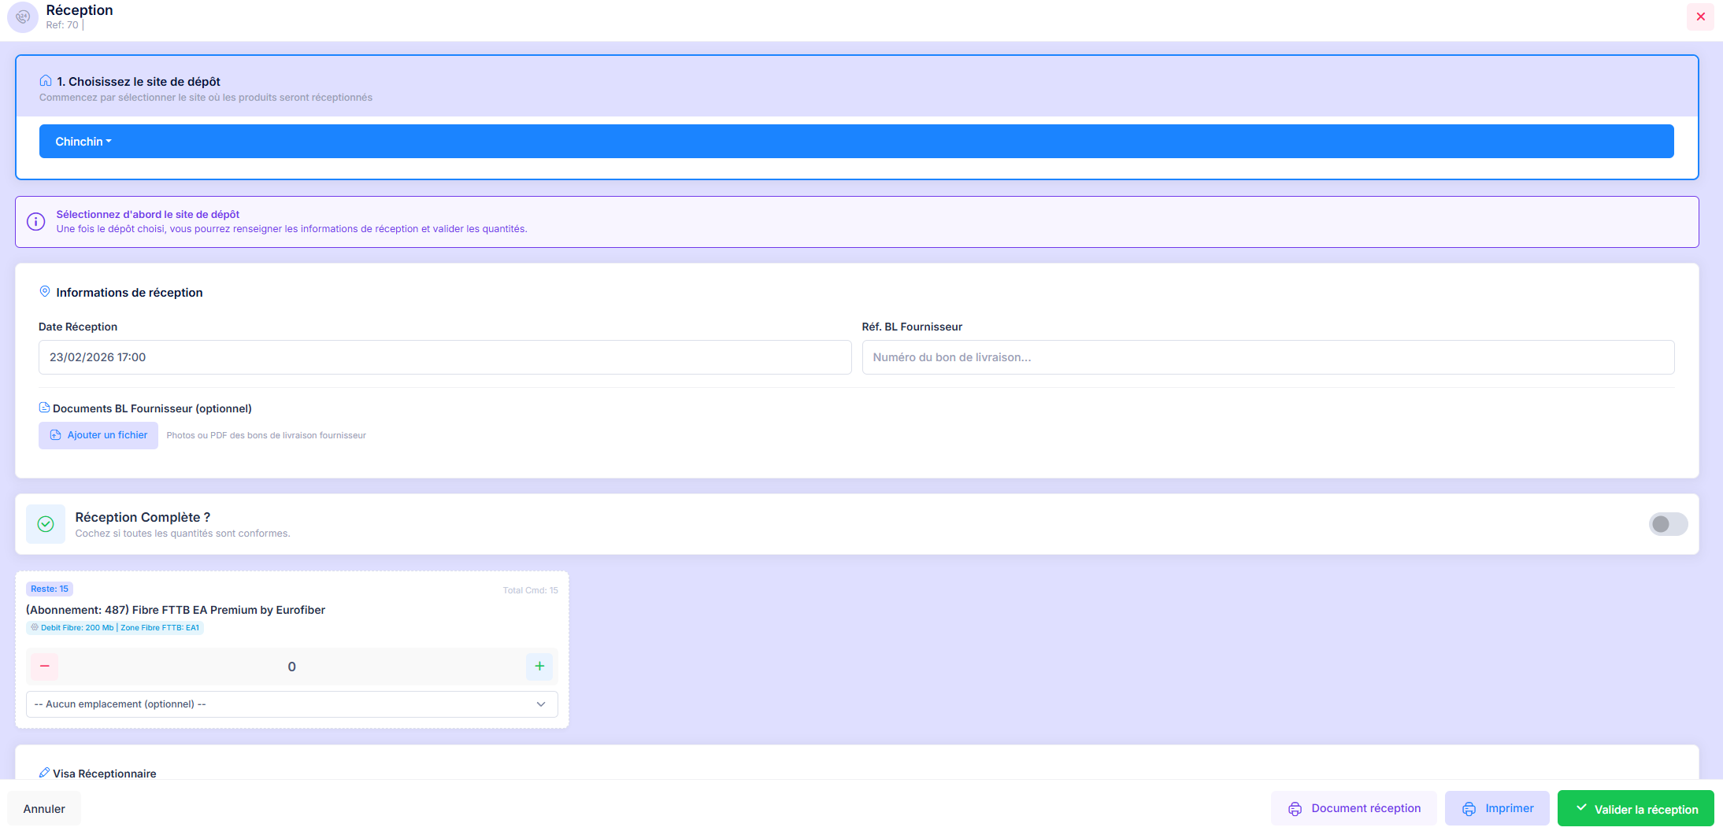
Task: Decrease quantity with the red minus button
Action: click(45, 667)
